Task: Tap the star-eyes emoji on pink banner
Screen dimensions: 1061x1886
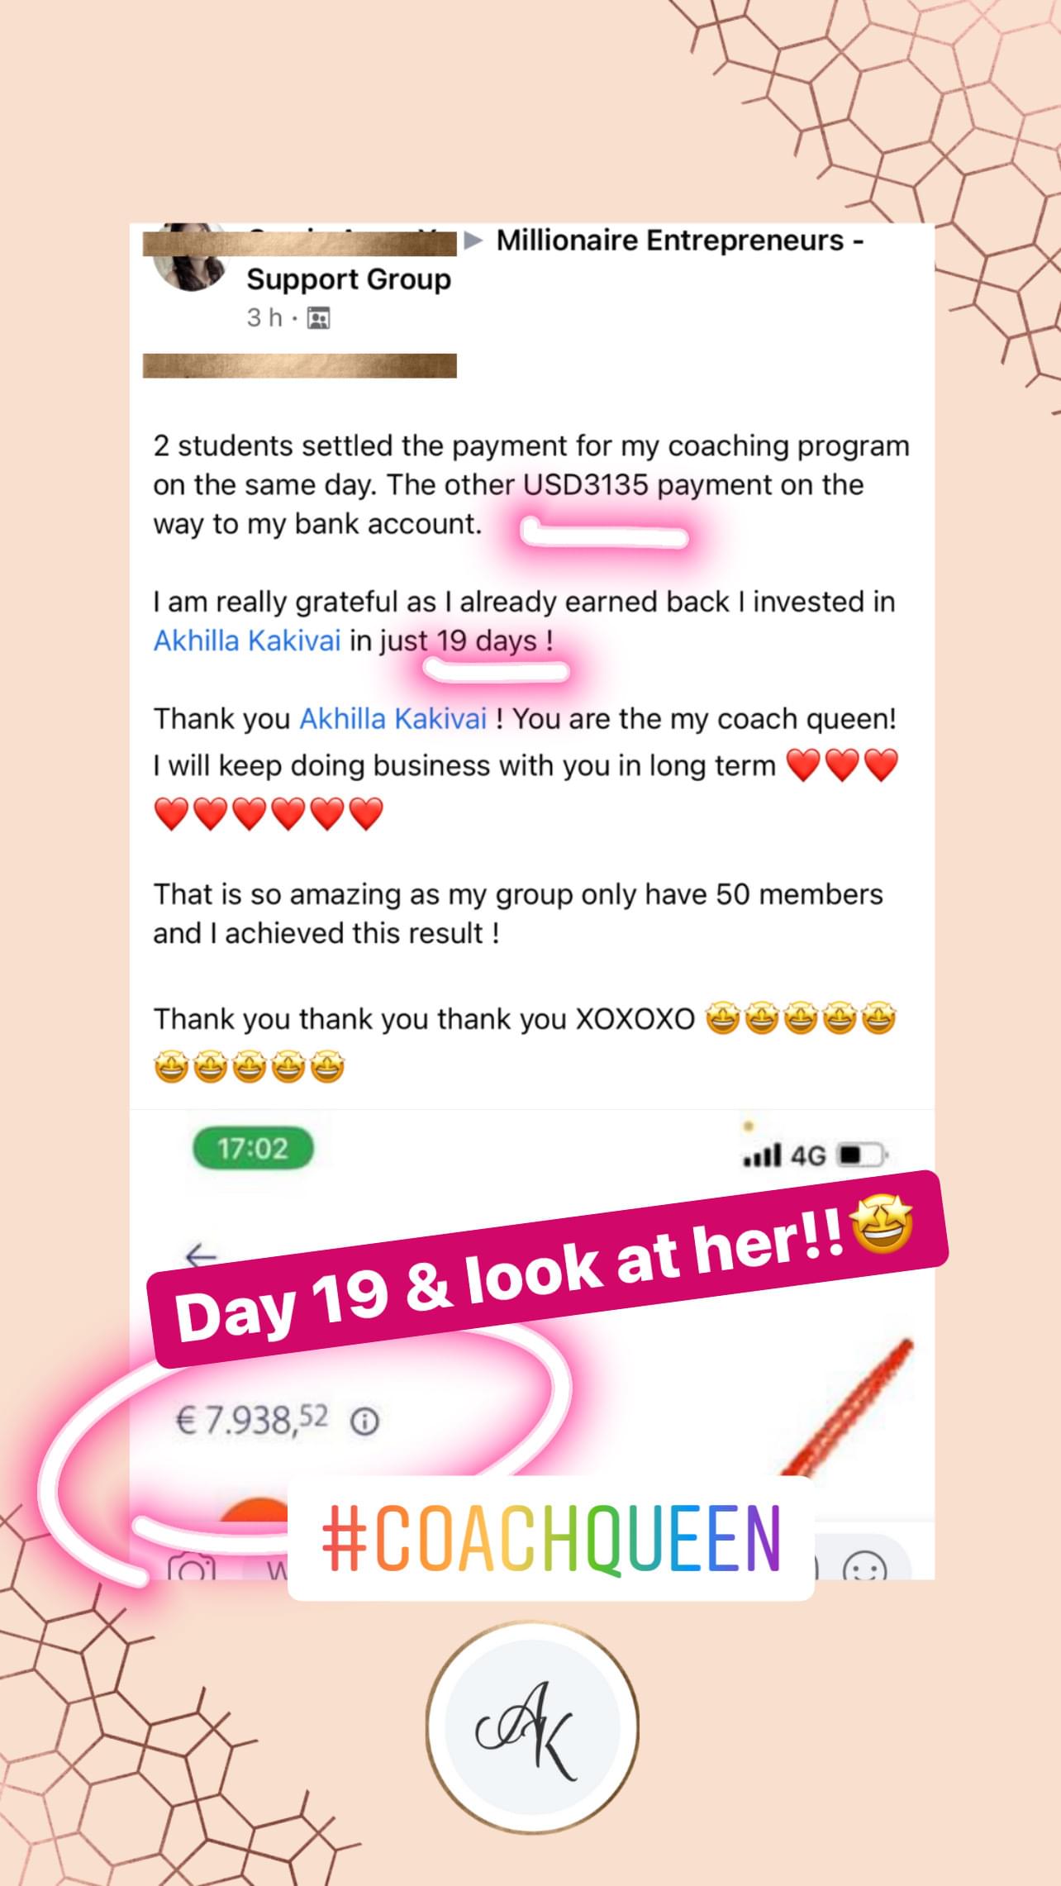Action: tap(882, 1225)
